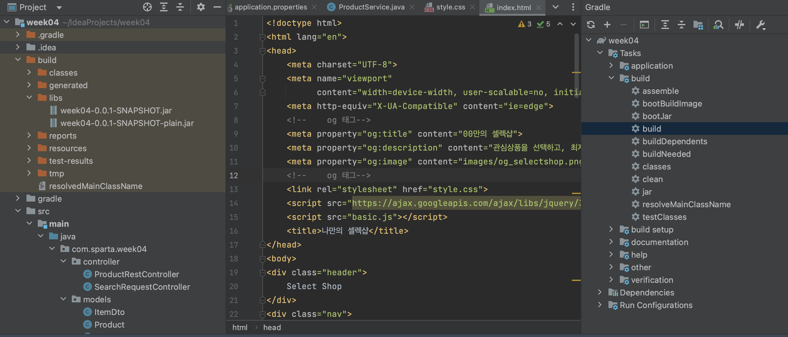Hide the Project panel with the minus icon
The image size is (788, 337).
[x=217, y=7]
